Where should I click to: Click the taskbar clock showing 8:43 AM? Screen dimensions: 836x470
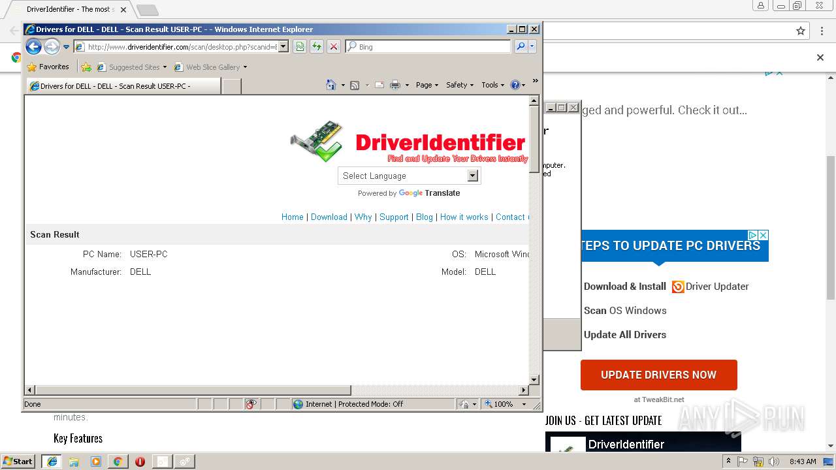coord(803,462)
